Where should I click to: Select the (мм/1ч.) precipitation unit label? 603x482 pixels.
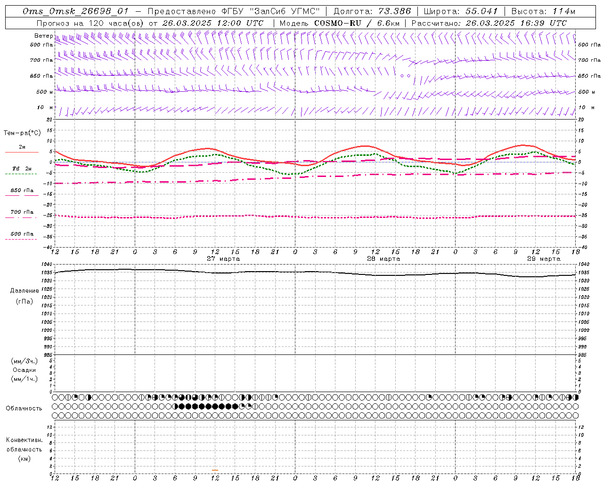[24, 379]
